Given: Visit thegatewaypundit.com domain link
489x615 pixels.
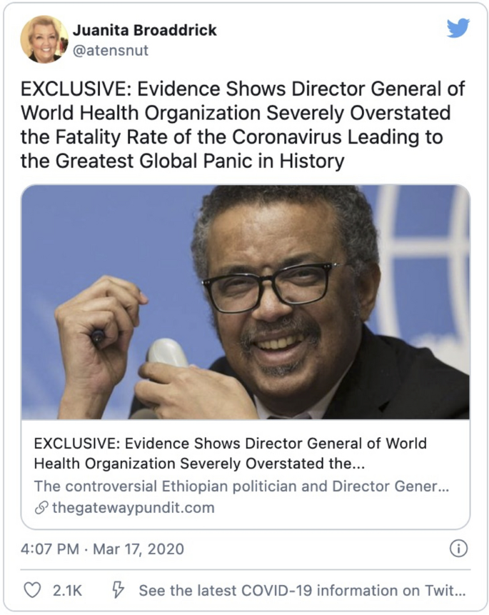Looking at the screenshot, I should tap(133, 508).
